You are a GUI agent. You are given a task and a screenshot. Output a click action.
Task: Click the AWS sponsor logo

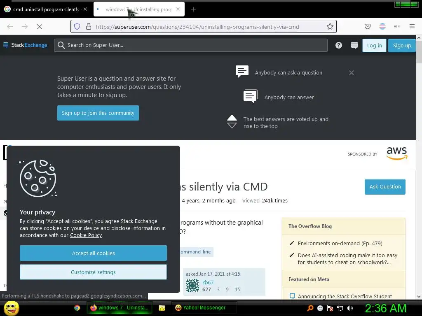point(397,153)
